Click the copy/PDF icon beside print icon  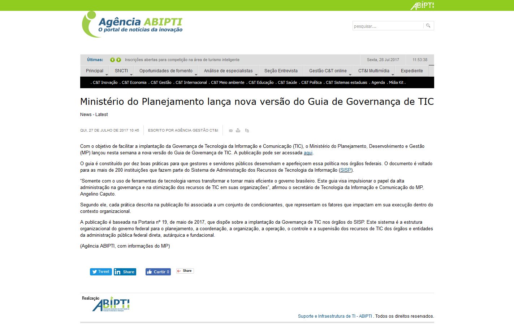coord(247,130)
